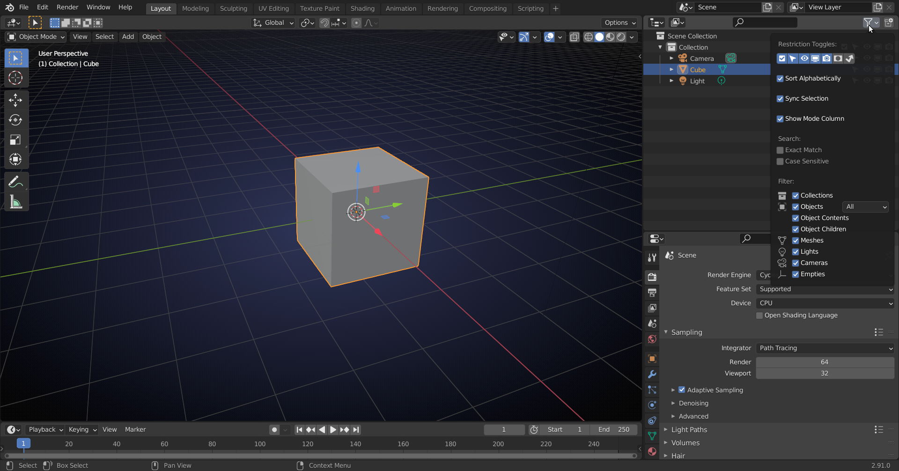
Task: Activate the Rotate tool
Action: click(x=15, y=120)
